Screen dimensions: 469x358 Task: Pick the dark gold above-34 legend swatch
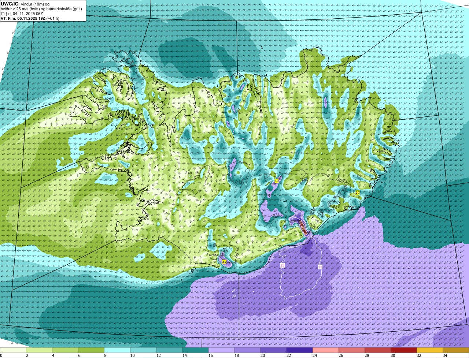(x=455, y=350)
